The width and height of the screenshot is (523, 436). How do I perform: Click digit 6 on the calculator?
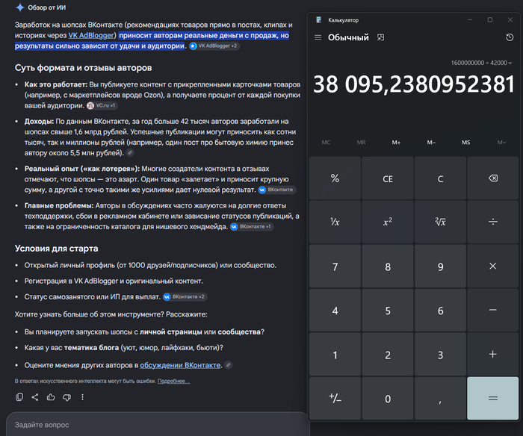point(440,310)
